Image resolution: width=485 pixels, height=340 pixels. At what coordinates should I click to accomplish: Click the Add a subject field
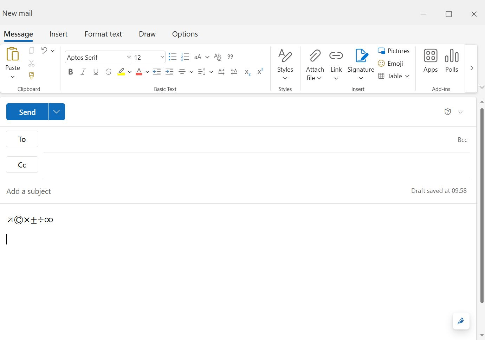(28, 191)
